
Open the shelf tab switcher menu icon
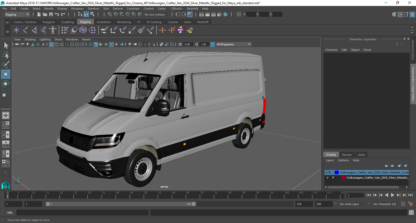7,22
